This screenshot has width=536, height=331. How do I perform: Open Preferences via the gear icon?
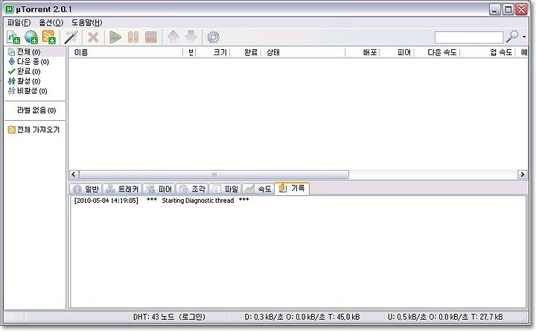tap(213, 37)
